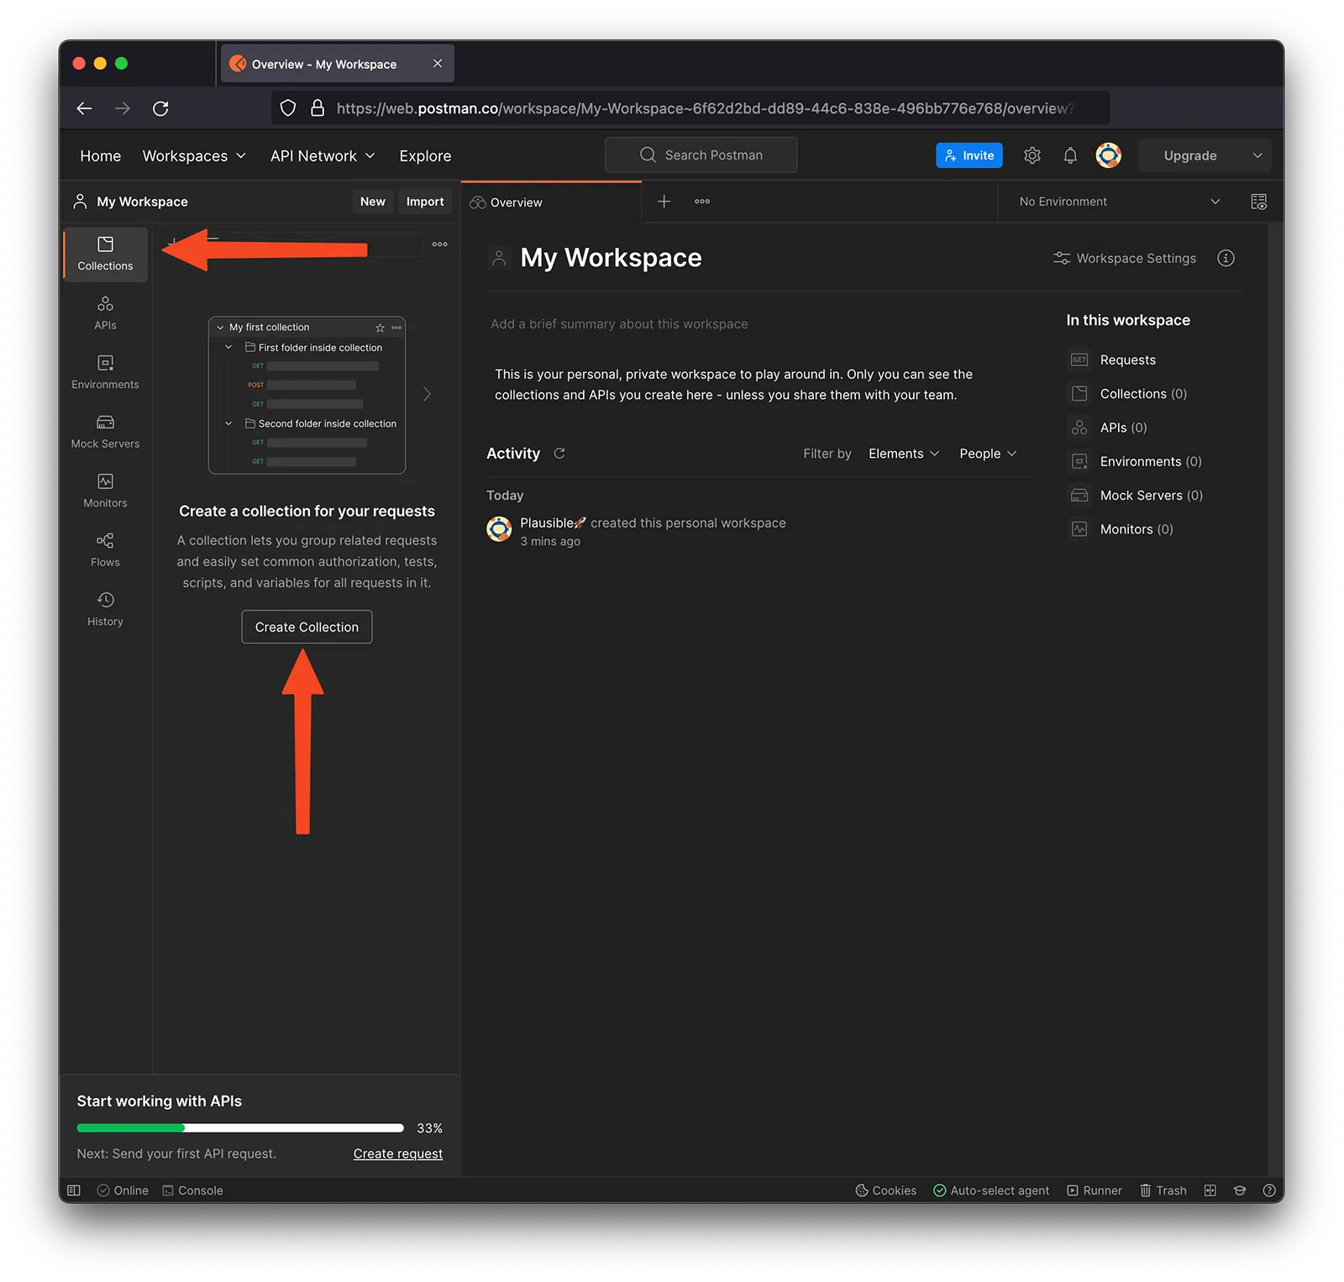
Task: Go to Home in top navigation
Action: pos(101,156)
